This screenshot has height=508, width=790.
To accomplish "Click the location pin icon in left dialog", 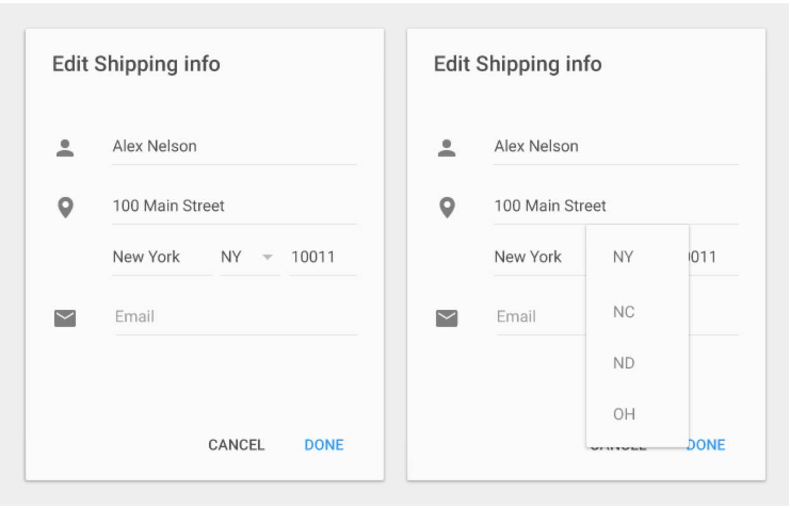I will (66, 207).
